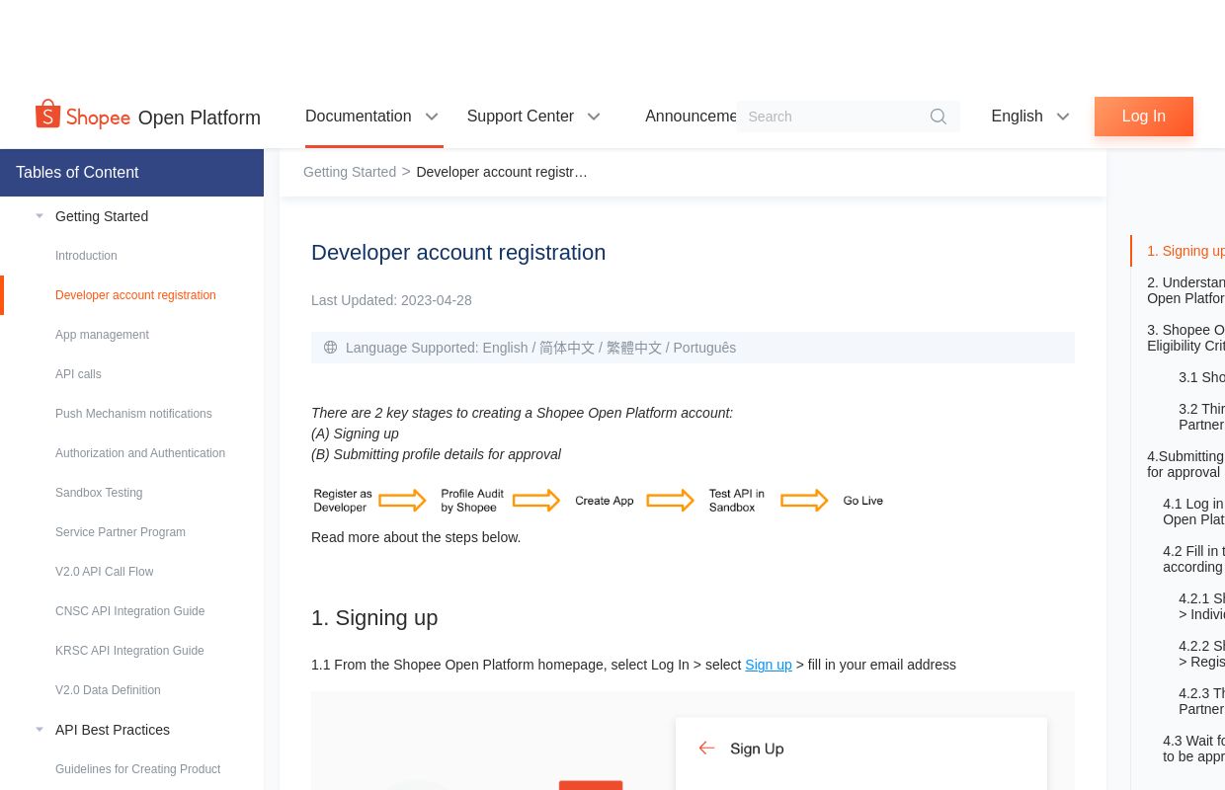This screenshot has height=790, width=1225.
Task: Click the Sign up hyperlink
Action: tap(769, 665)
